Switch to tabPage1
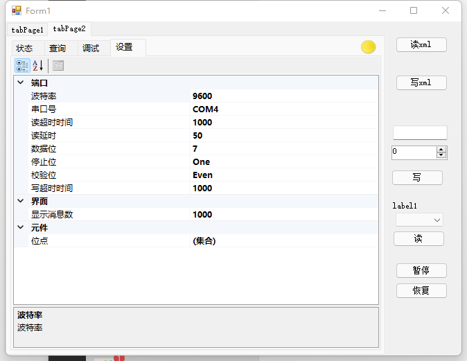Screen dimensions: 467x361 point(27,30)
